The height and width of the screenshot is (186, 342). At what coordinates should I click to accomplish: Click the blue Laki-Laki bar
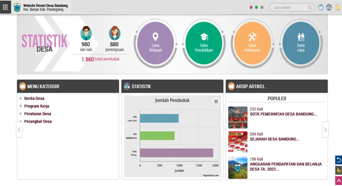pos(159,118)
